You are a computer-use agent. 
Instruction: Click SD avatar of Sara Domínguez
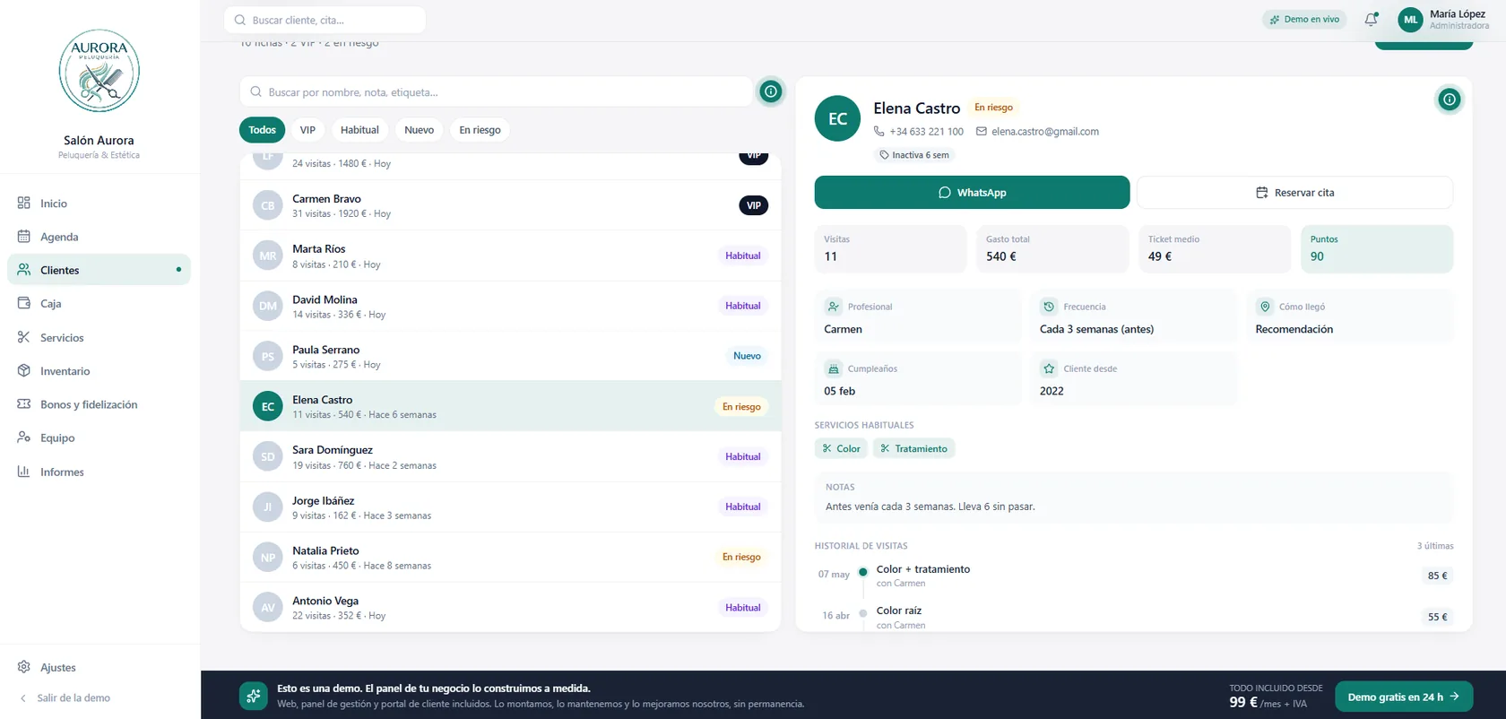267,456
